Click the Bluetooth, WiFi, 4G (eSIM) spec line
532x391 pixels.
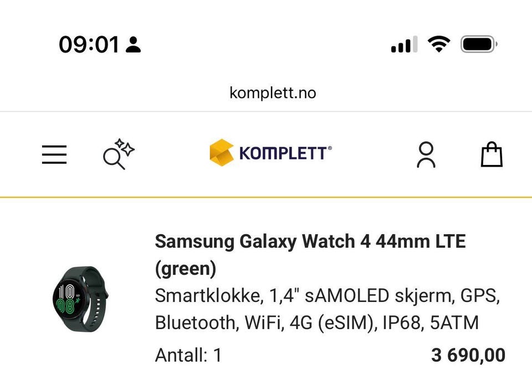point(316,322)
